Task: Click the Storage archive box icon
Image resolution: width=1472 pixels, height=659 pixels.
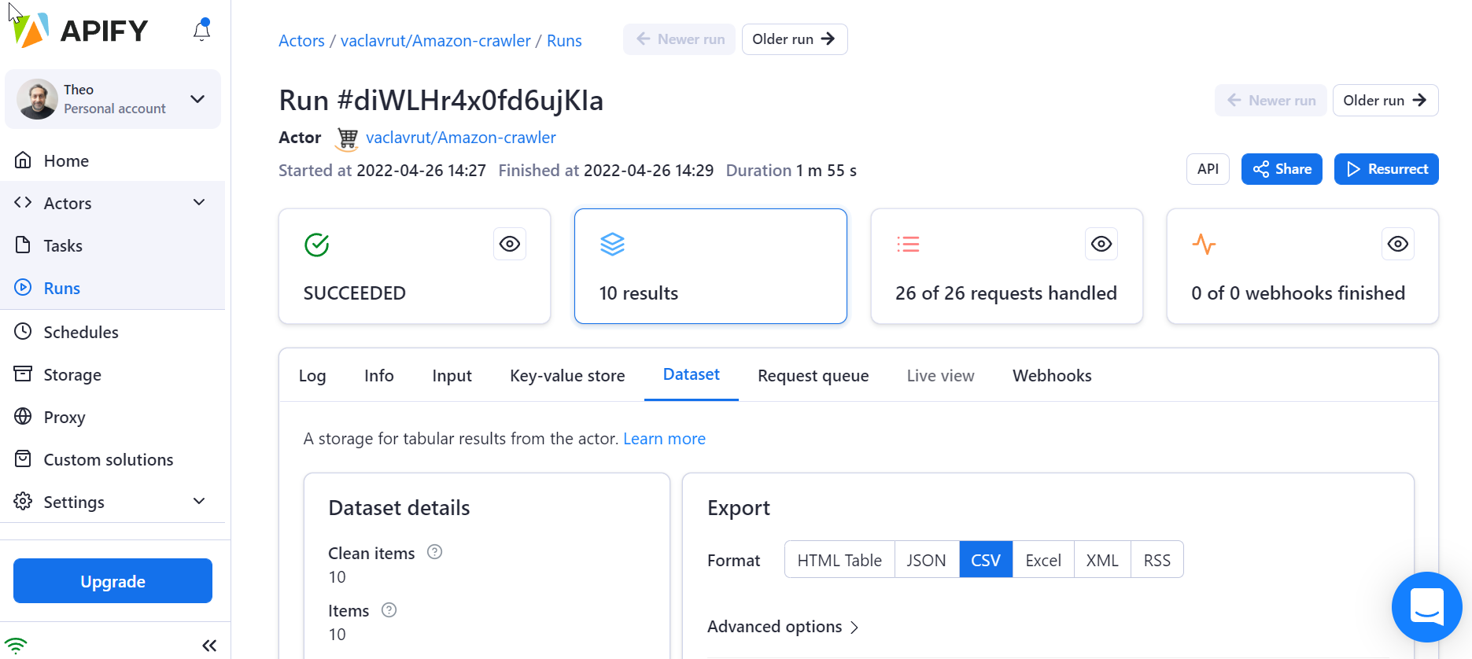Action: coord(24,374)
